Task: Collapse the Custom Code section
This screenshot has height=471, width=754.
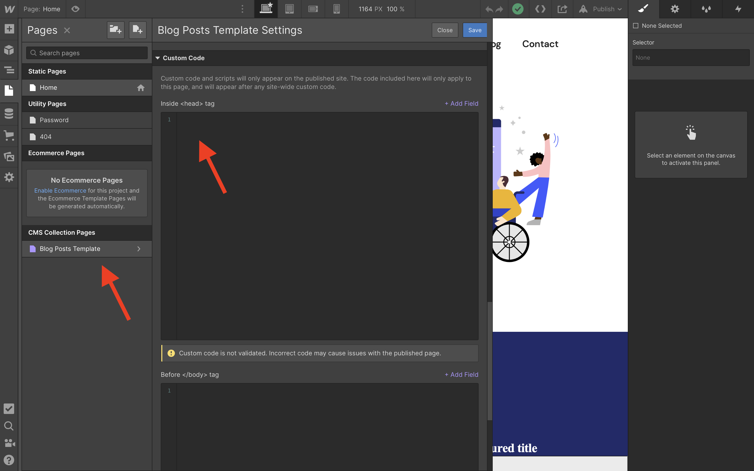Action: 158,58
